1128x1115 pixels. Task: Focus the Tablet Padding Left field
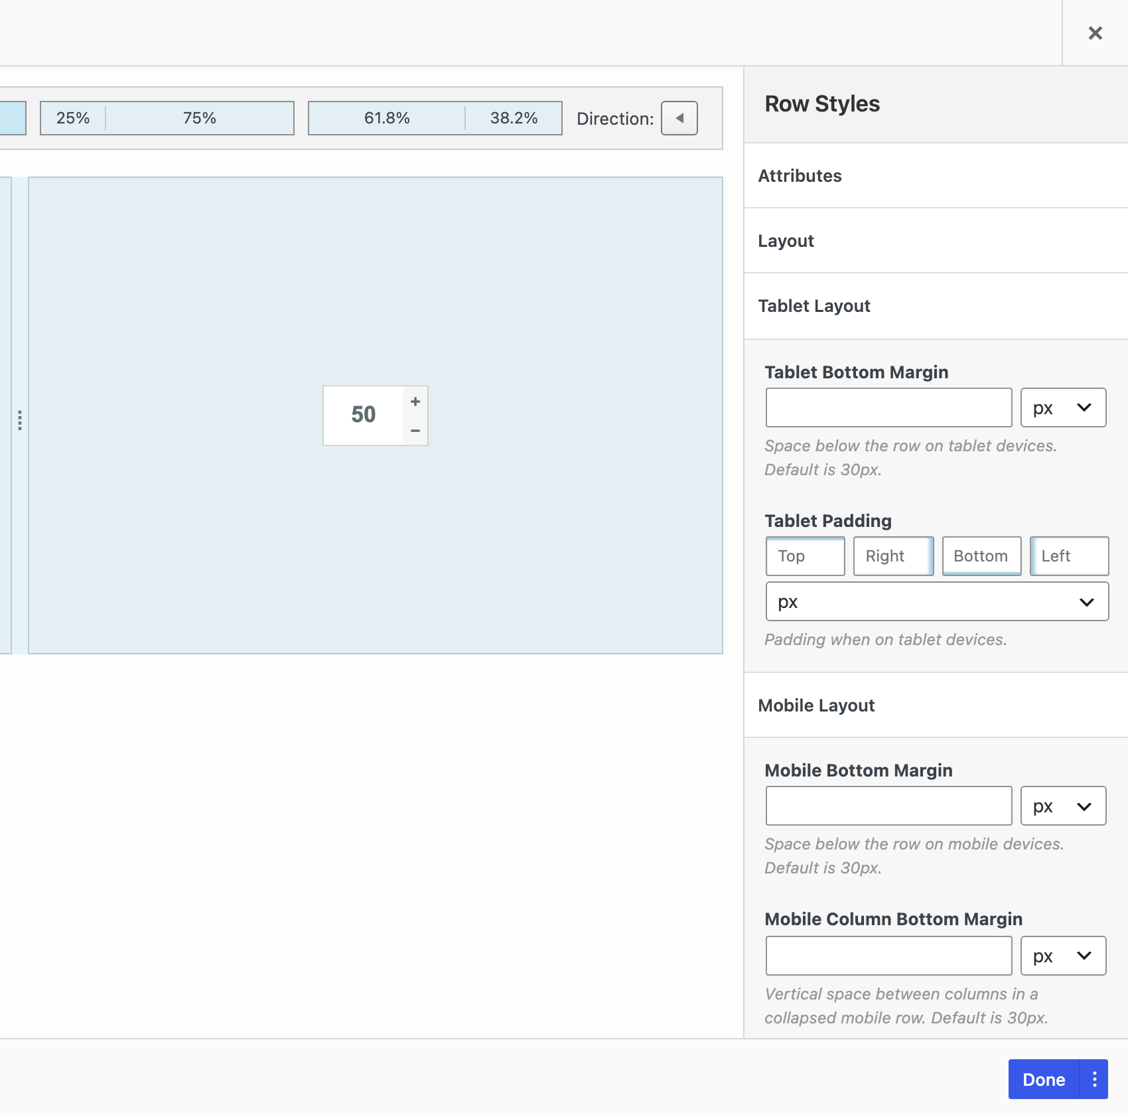pyautogui.click(x=1070, y=556)
